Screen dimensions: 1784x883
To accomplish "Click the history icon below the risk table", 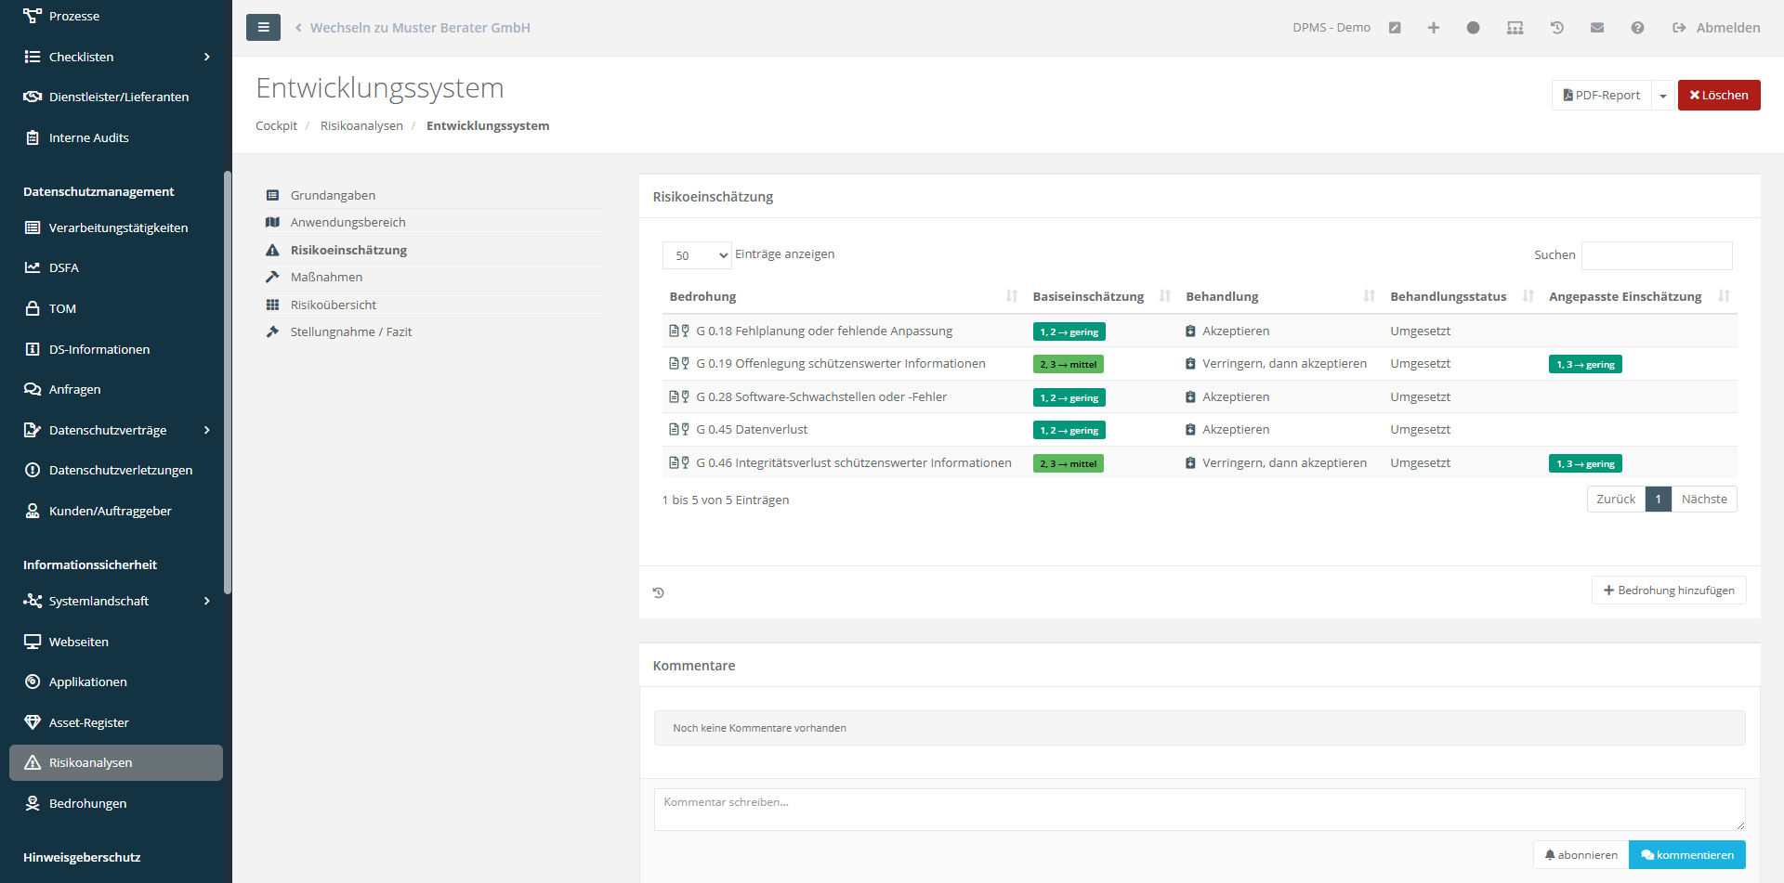I will pos(659,592).
